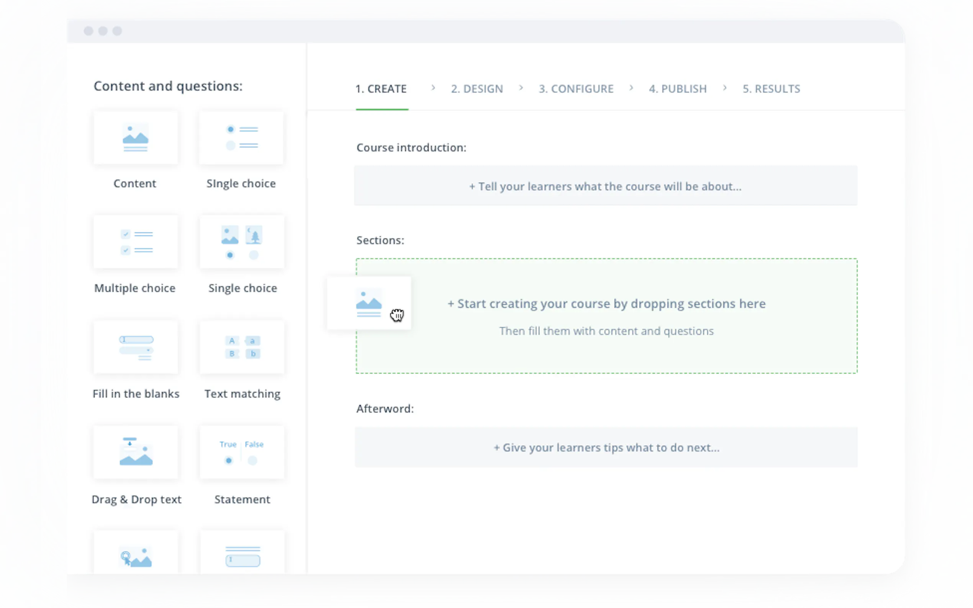Choose the Multiple choice question icon

click(135, 242)
